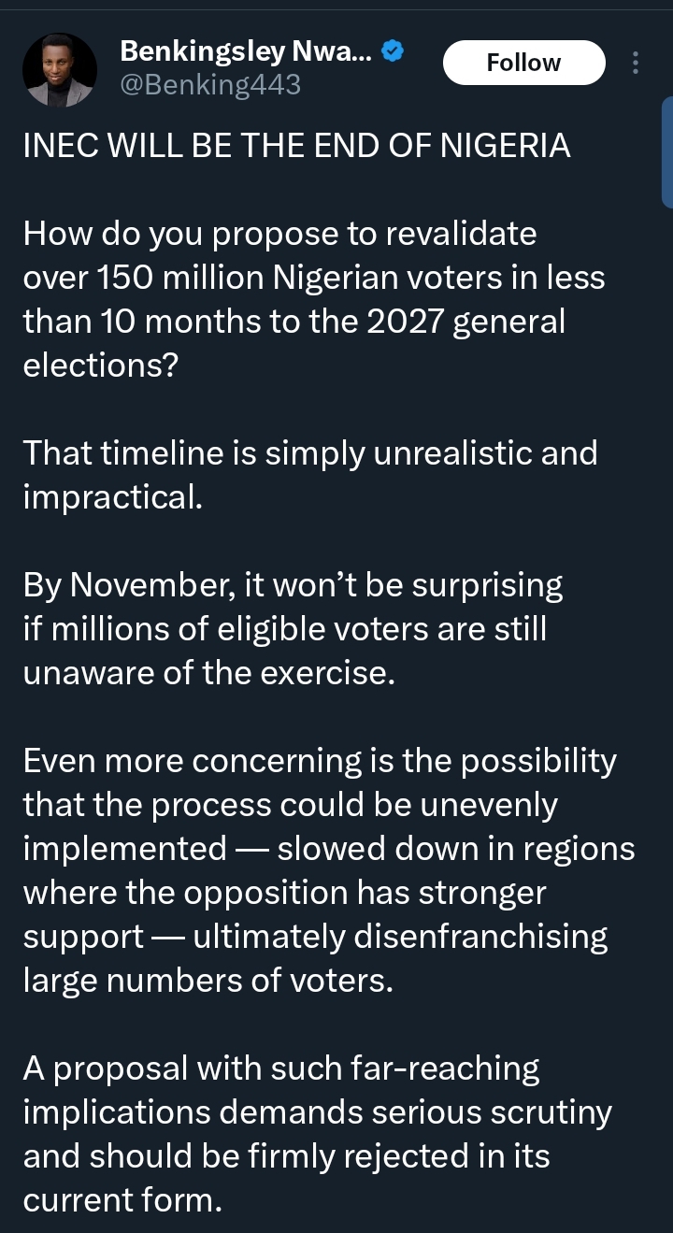The width and height of the screenshot is (673, 1233).
Task: Click the Follow button
Action: [523, 62]
